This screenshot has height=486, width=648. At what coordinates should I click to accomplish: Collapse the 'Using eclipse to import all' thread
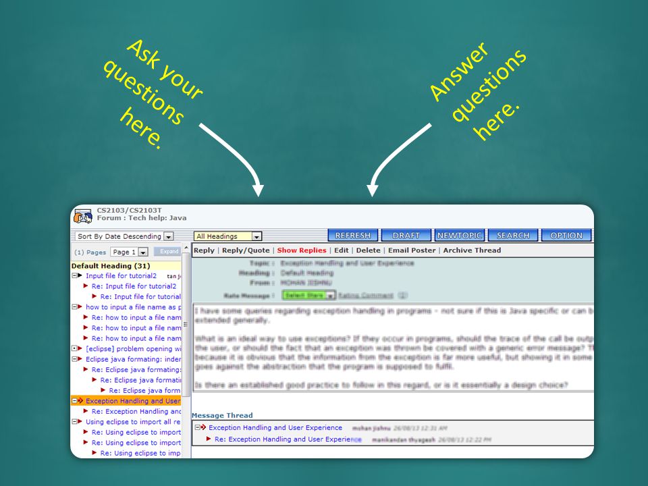(74, 422)
